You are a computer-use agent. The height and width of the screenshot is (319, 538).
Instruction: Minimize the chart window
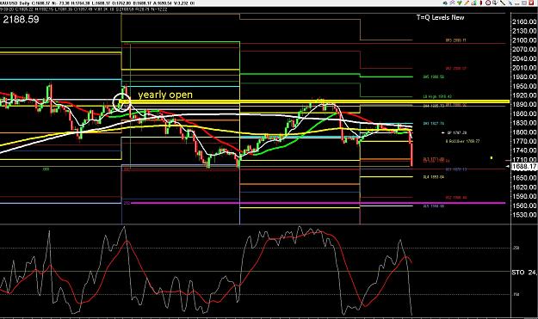click(x=517, y=3)
